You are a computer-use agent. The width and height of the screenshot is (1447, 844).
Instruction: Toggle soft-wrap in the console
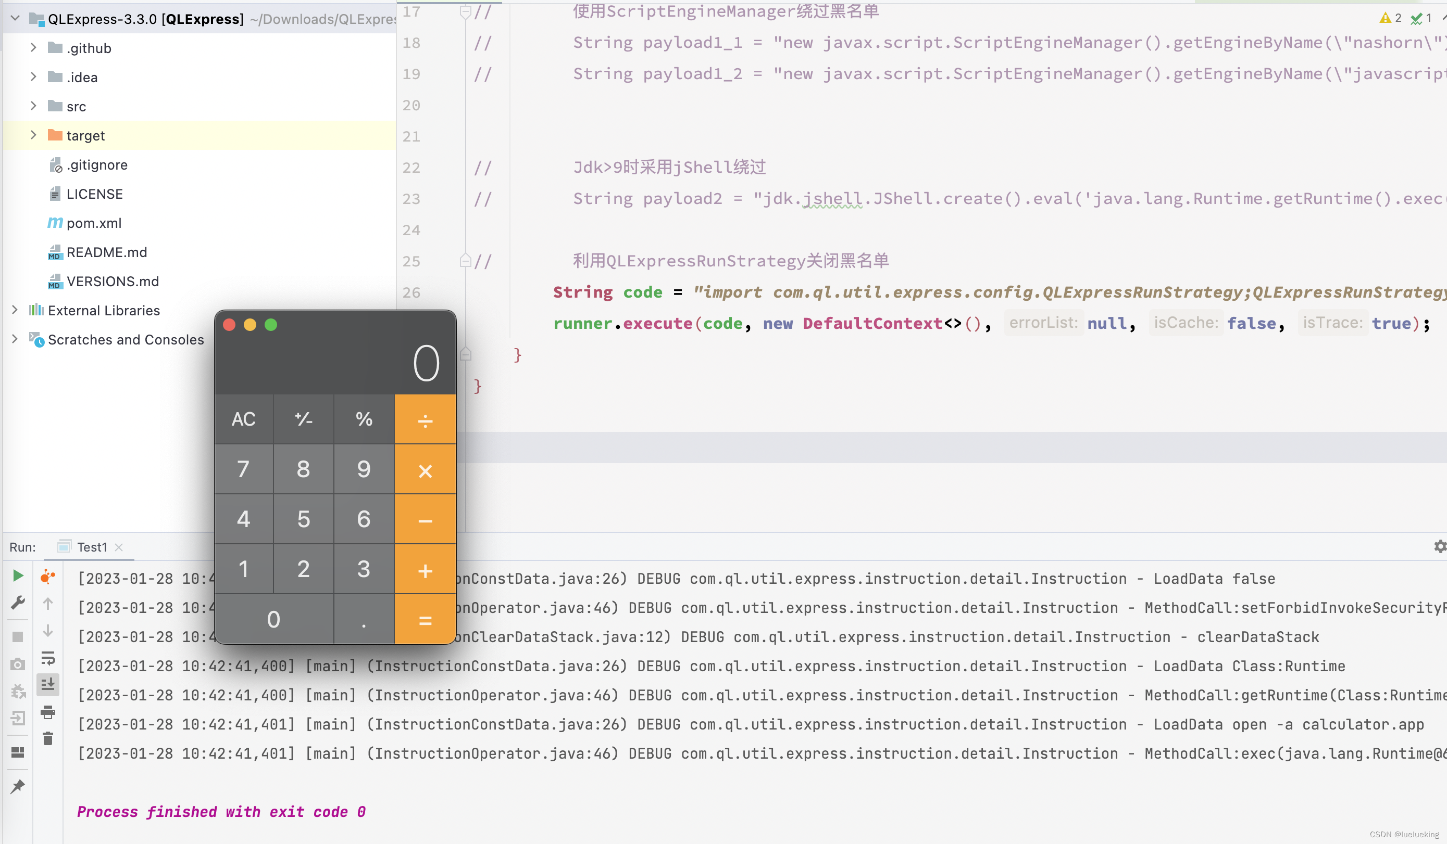tap(48, 658)
